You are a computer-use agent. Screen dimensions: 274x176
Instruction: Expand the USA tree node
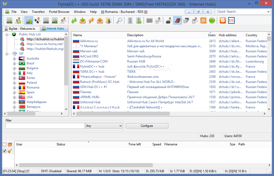[x=14, y=97]
